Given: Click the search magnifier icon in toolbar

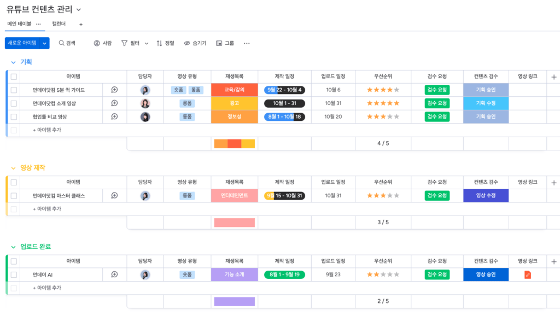Looking at the screenshot, I should point(62,43).
